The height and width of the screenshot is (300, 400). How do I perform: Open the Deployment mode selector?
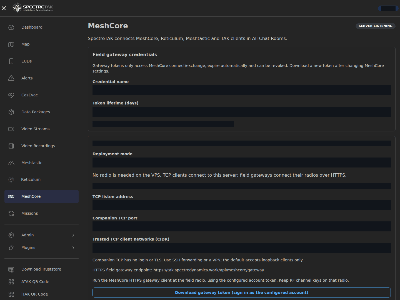[242, 162]
